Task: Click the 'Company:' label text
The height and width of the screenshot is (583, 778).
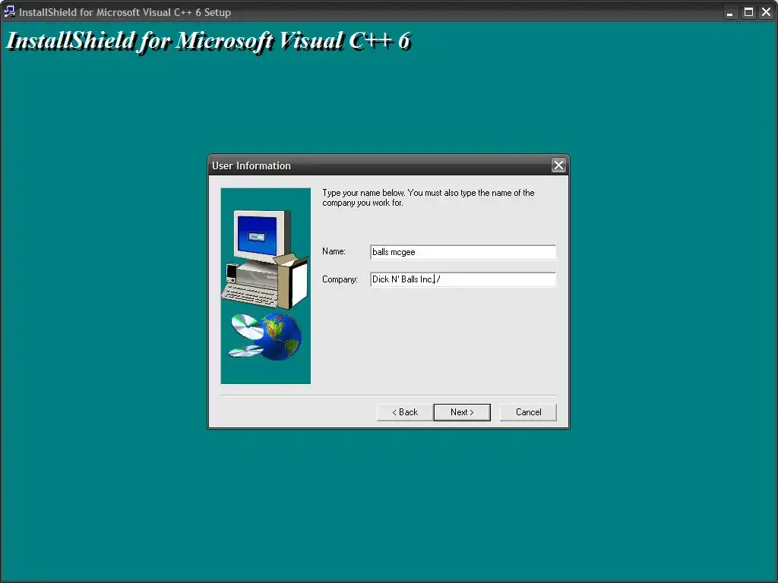Action: [x=340, y=279]
